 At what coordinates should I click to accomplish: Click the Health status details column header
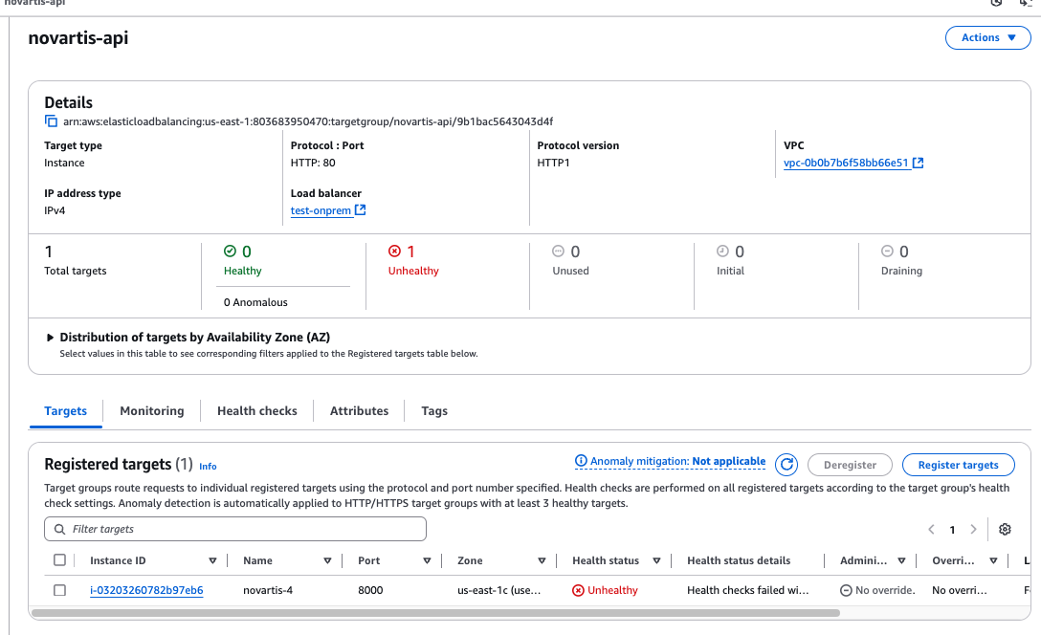(x=739, y=560)
